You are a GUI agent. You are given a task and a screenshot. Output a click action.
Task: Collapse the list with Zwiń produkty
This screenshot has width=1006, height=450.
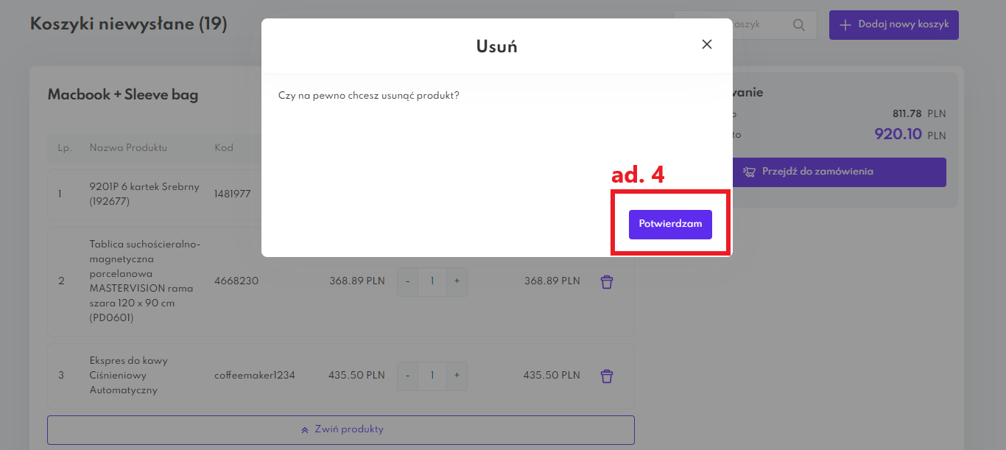pyautogui.click(x=340, y=429)
